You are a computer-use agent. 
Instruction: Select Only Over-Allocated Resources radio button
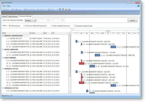coord(24,26)
